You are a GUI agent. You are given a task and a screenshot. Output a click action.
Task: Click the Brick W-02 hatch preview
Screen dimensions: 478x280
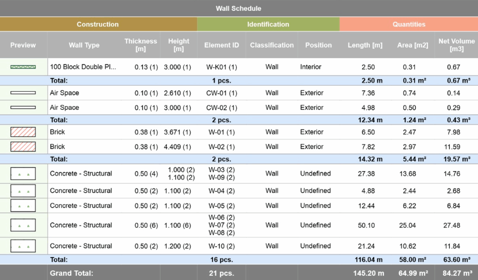coord(23,147)
